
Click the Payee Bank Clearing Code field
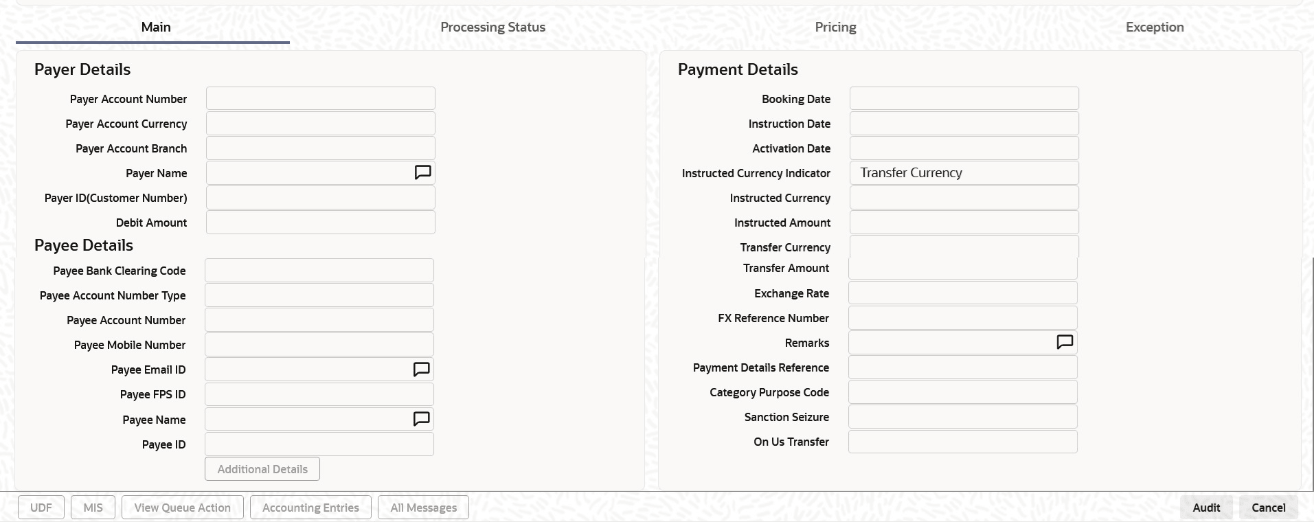(319, 271)
